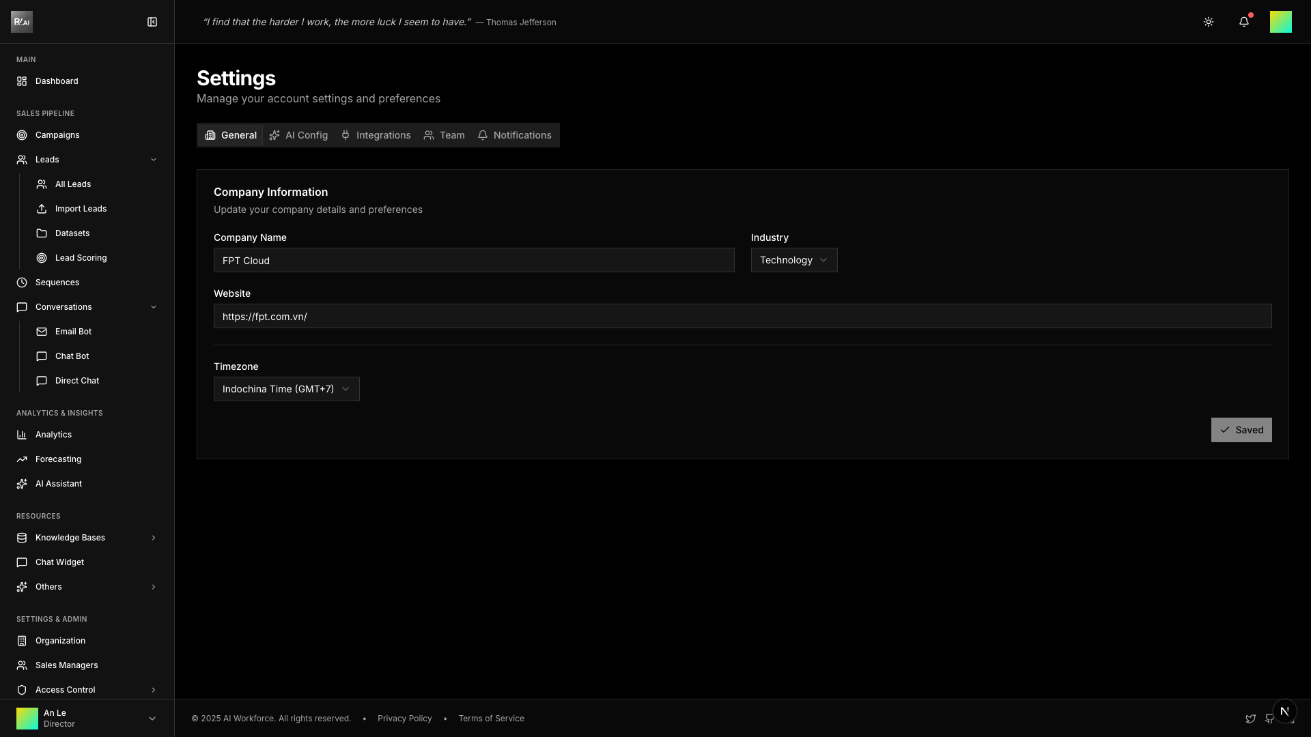Viewport: 1311px width, 737px height.
Task: Open AI Assistant in sidebar
Action: pyautogui.click(x=58, y=484)
